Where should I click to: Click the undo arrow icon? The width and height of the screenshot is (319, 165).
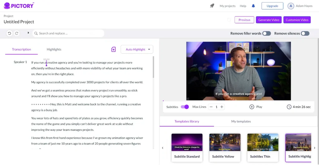(x=9, y=33)
